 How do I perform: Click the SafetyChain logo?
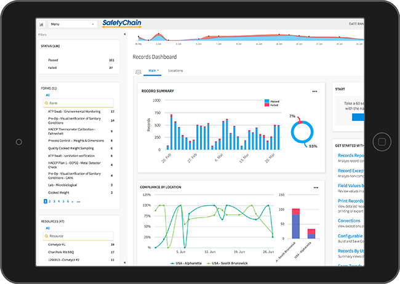coord(122,23)
